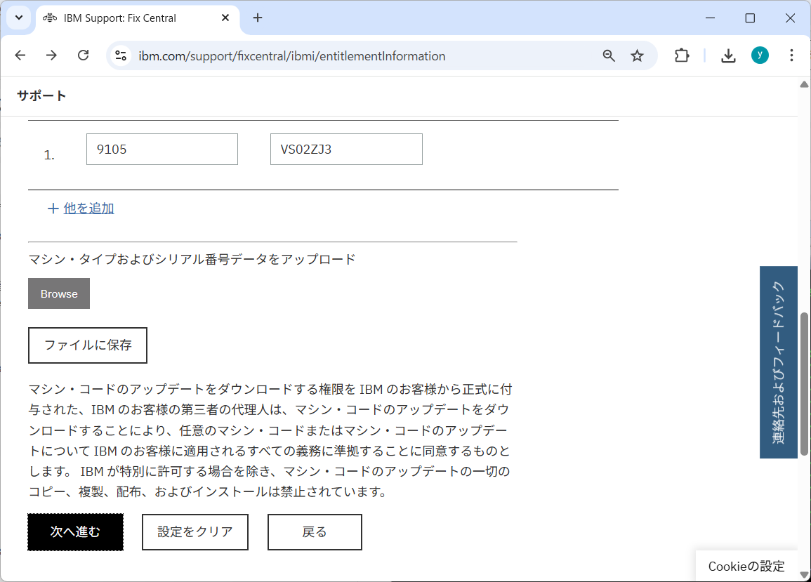This screenshot has height=582, width=811.
Task: Click the Browse upload button
Action: click(x=59, y=293)
